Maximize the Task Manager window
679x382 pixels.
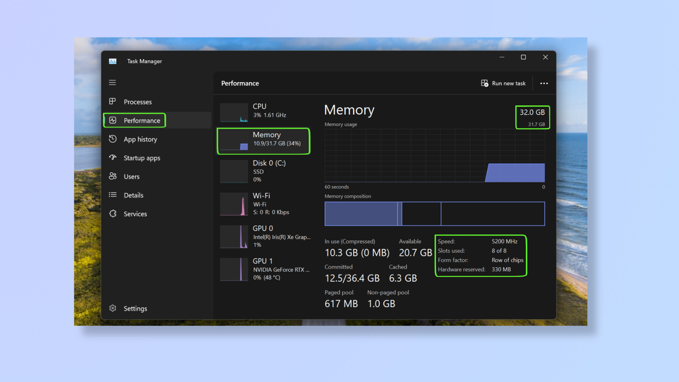click(x=523, y=57)
